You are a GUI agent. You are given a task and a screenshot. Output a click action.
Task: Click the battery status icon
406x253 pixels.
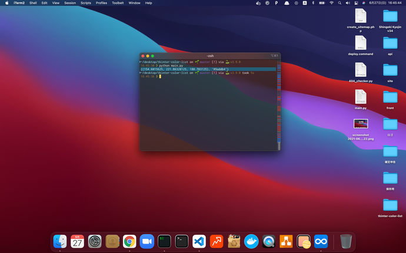(x=322, y=3)
